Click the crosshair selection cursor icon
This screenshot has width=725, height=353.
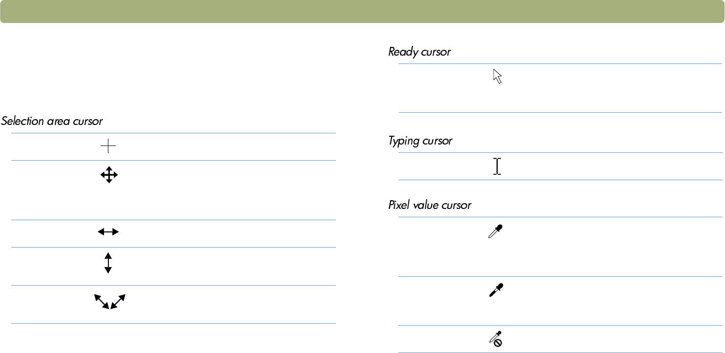click(108, 146)
